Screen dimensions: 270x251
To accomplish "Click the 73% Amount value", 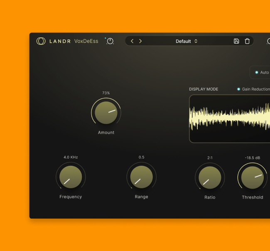I will (x=106, y=93).
